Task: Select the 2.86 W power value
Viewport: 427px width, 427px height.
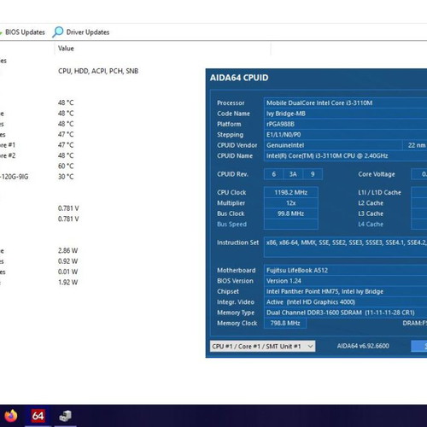Action: point(67,250)
